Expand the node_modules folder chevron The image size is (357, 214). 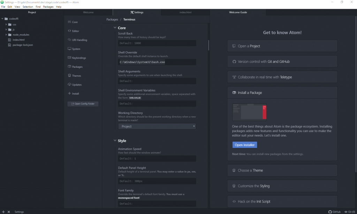pos(6,35)
